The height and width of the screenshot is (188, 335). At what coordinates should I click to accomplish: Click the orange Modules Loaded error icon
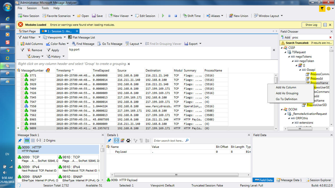[x=20, y=25]
